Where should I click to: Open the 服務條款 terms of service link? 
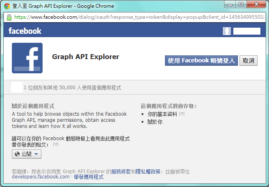(x=121, y=171)
